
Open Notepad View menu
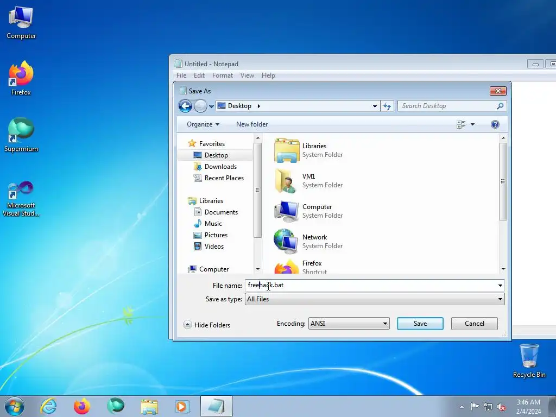247,75
